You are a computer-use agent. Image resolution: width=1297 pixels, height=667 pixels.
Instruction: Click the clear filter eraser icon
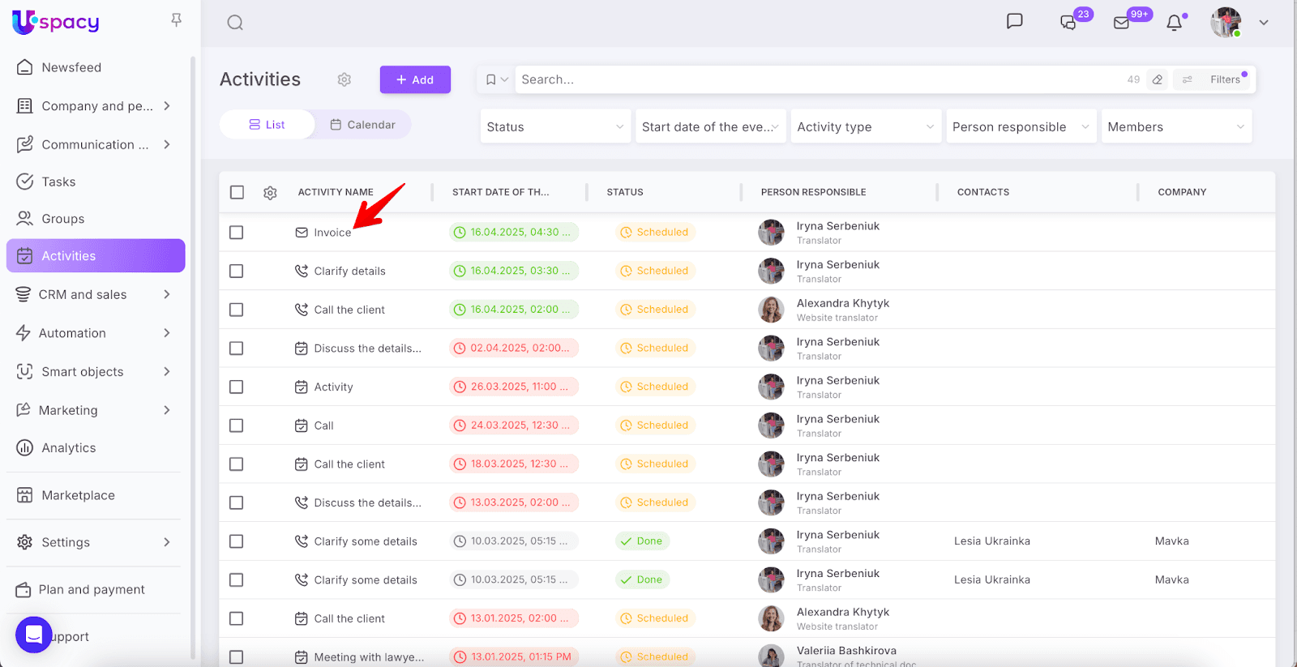1158,79
